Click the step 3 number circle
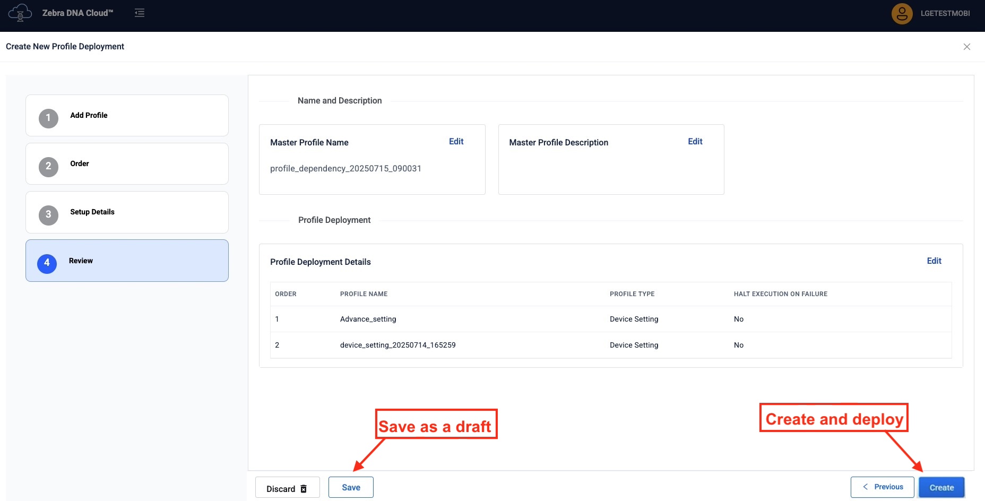This screenshot has width=985, height=501. click(x=48, y=215)
